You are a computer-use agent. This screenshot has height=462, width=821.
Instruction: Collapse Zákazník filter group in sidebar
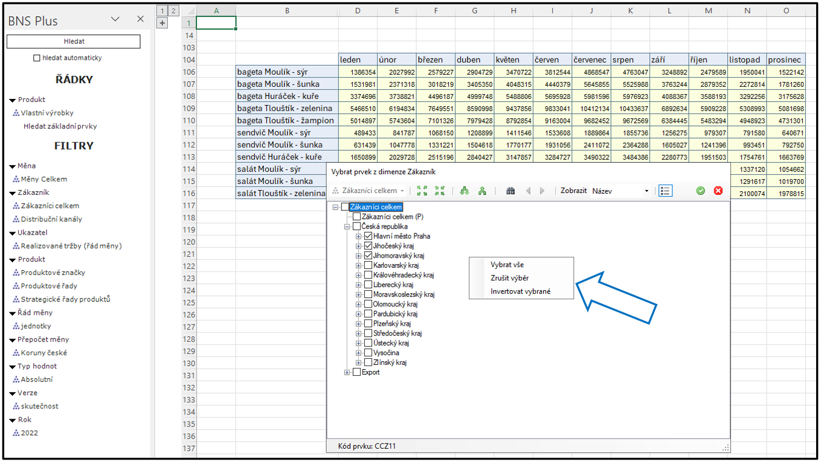tap(12, 192)
